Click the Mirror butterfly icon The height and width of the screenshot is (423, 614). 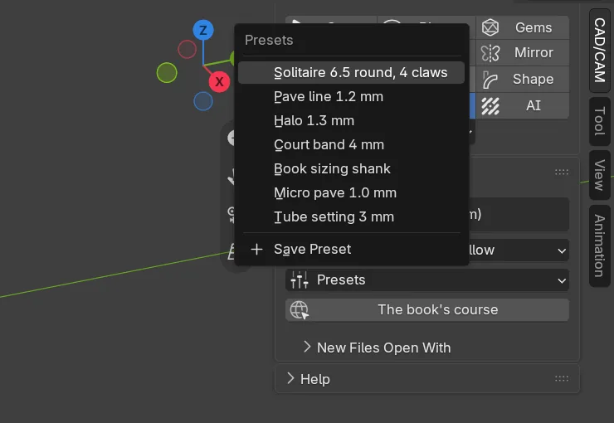click(x=490, y=53)
